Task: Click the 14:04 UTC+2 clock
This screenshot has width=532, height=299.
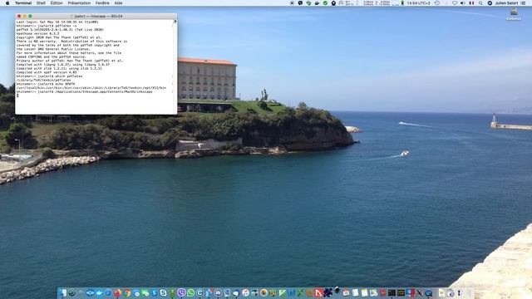Action: point(418,2)
